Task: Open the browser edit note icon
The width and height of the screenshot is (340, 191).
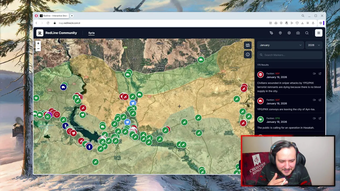Action: [270, 23]
